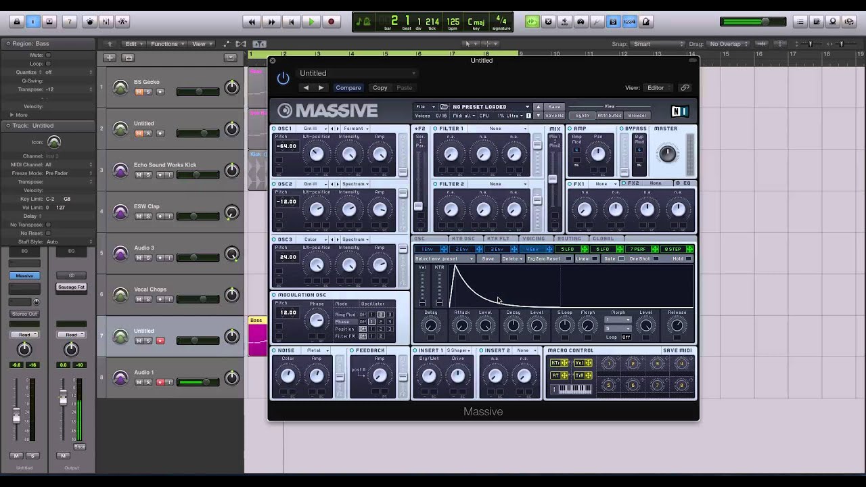This screenshot has height=487, width=866.
Task: Toggle the metronome click button
Action: pyautogui.click(x=645, y=22)
